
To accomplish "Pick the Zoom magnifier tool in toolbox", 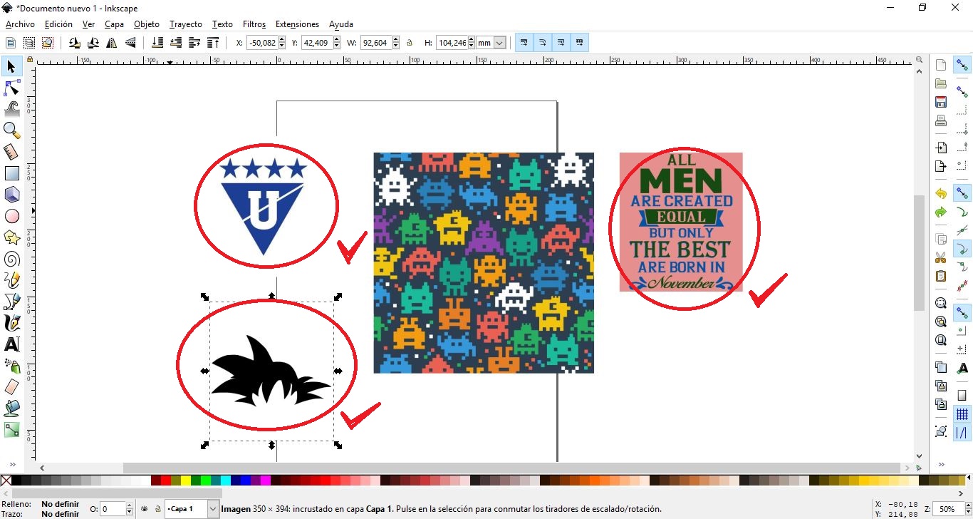I will 11,130.
